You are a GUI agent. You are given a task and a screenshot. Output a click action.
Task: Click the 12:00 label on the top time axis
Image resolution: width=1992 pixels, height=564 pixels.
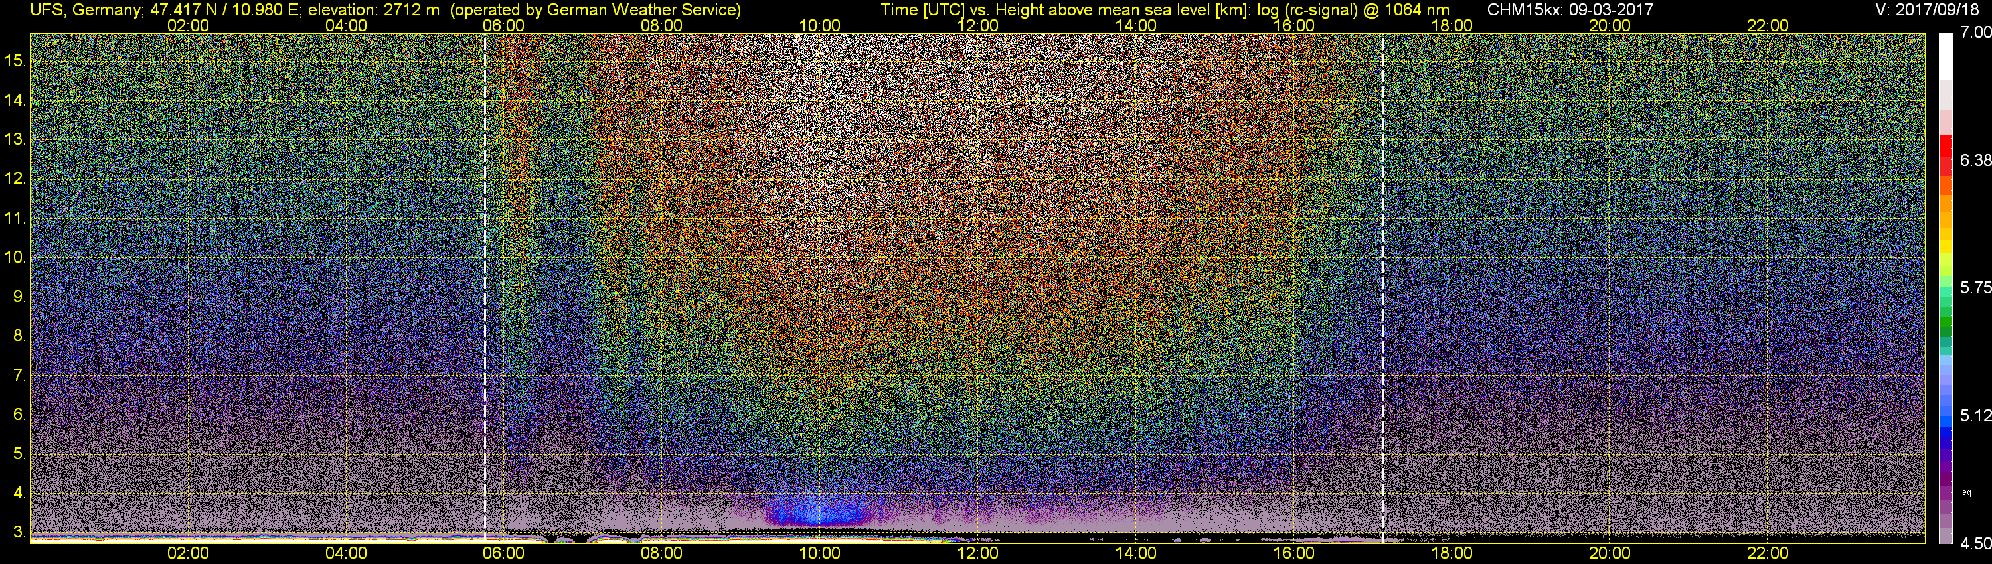tap(977, 25)
